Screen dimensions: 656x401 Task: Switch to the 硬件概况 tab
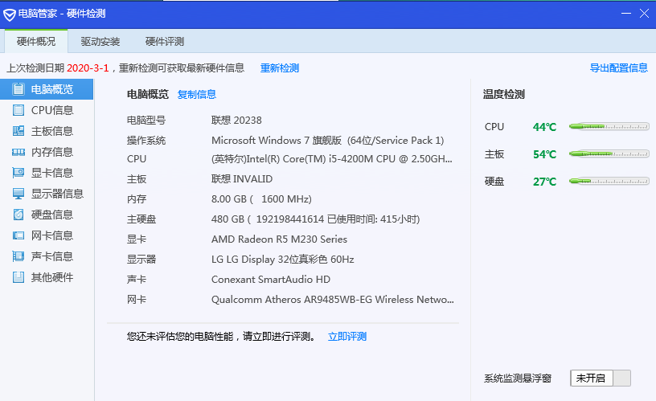click(x=36, y=42)
